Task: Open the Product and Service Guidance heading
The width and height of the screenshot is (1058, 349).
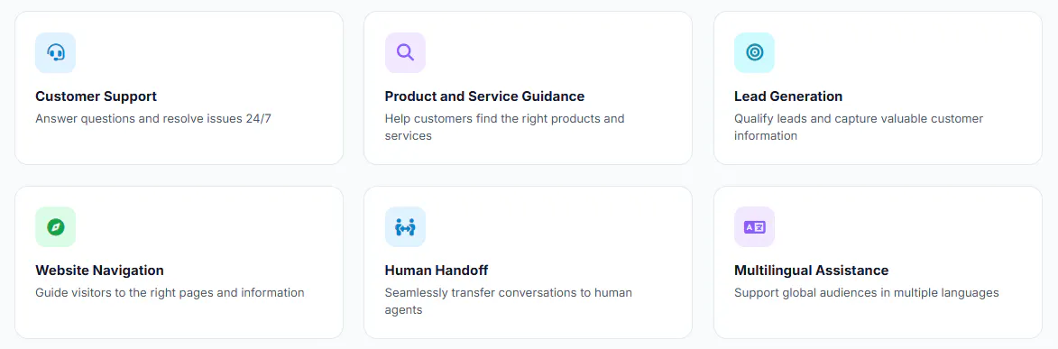Action: tap(484, 96)
